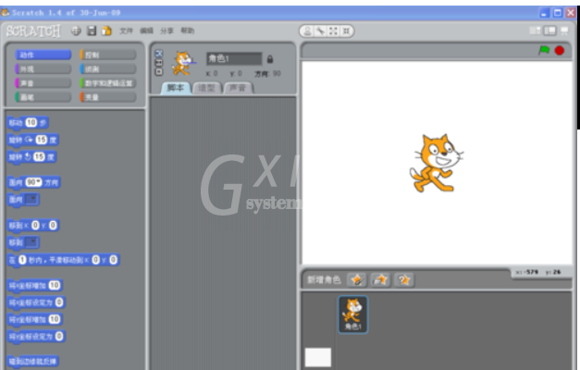
Task: Click the sprite name field 角色1
Action: point(234,58)
